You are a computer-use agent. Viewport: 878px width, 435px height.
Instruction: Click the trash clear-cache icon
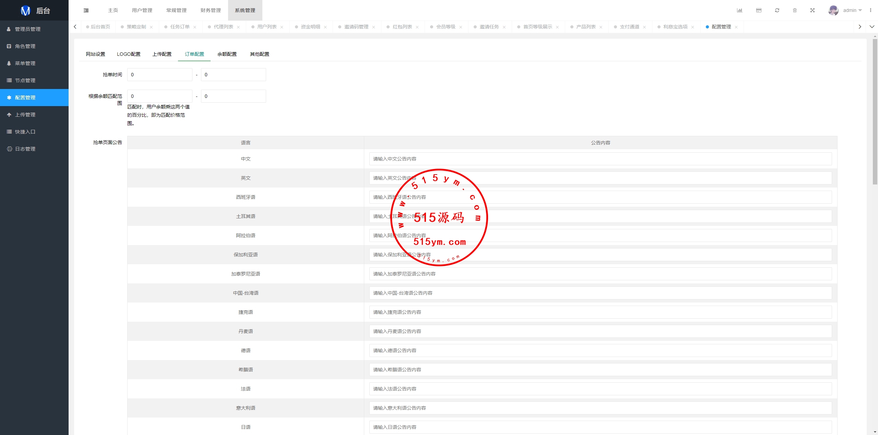click(795, 10)
